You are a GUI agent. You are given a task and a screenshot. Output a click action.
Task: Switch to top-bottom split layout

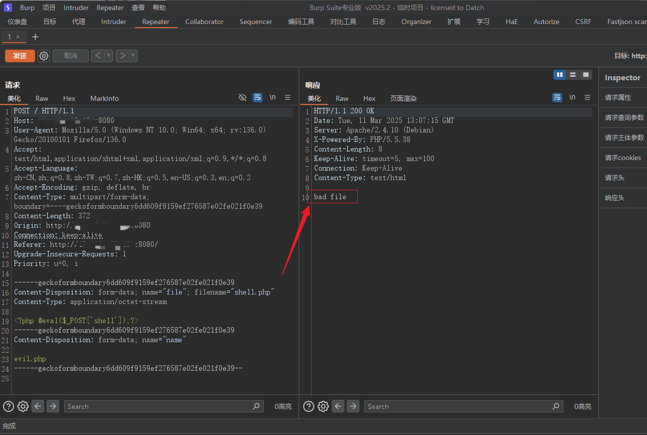point(573,75)
